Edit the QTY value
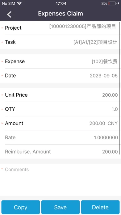 [x=60, y=109]
